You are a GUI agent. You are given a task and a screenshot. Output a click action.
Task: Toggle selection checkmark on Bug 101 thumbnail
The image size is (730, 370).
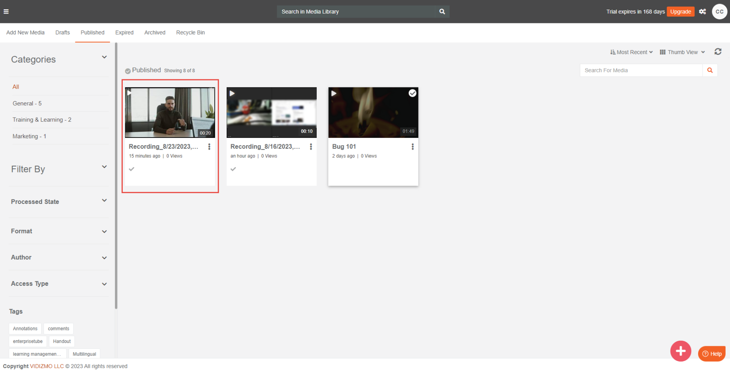[412, 93]
